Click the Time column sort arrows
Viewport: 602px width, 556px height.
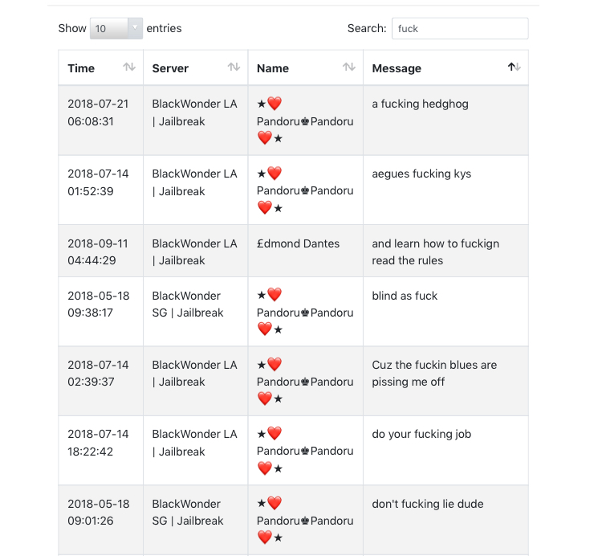tap(129, 67)
